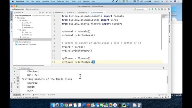Open the testexample run configuration dropdown
The height and width of the screenshot is (108, 192).
pyautogui.click(x=140, y=9)
